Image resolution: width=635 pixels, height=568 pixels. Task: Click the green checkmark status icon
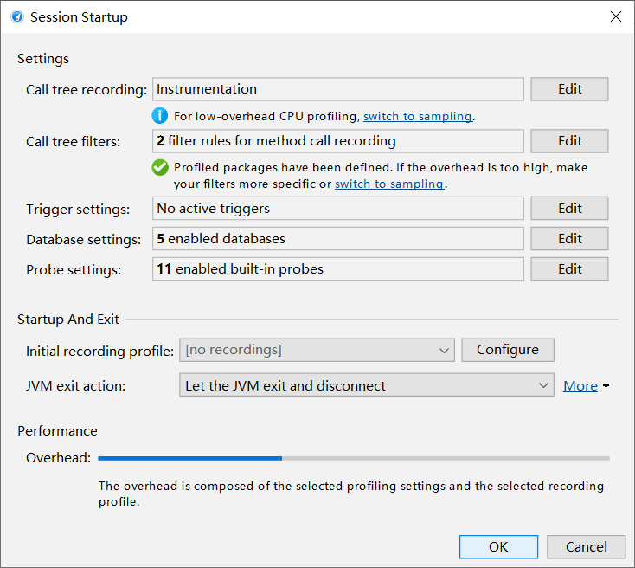tap(160, 167)
